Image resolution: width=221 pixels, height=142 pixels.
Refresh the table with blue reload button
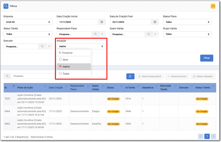coord(130,76)
